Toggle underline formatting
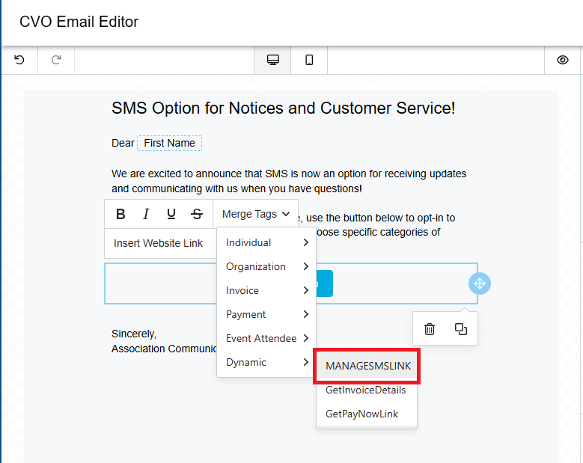Image resolution: width=583 pixels, height=463 pixels. pos(171,214)
